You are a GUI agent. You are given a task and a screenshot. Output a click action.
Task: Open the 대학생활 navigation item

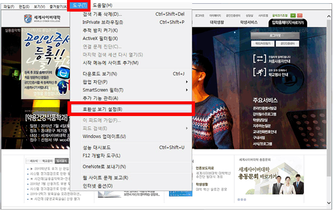(x=217, y=22)
